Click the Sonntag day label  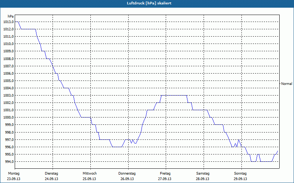(240, 173)
